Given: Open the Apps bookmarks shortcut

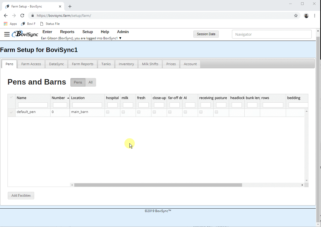Looking at the screenshot, I should [x=10, y=24].
